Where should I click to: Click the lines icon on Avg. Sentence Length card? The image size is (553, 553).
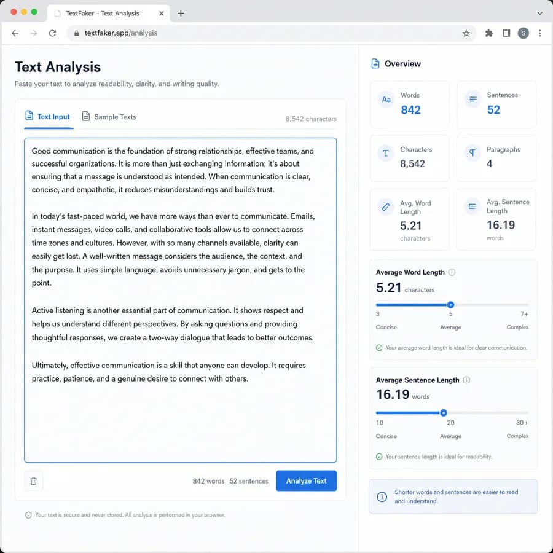click(473, 206)
